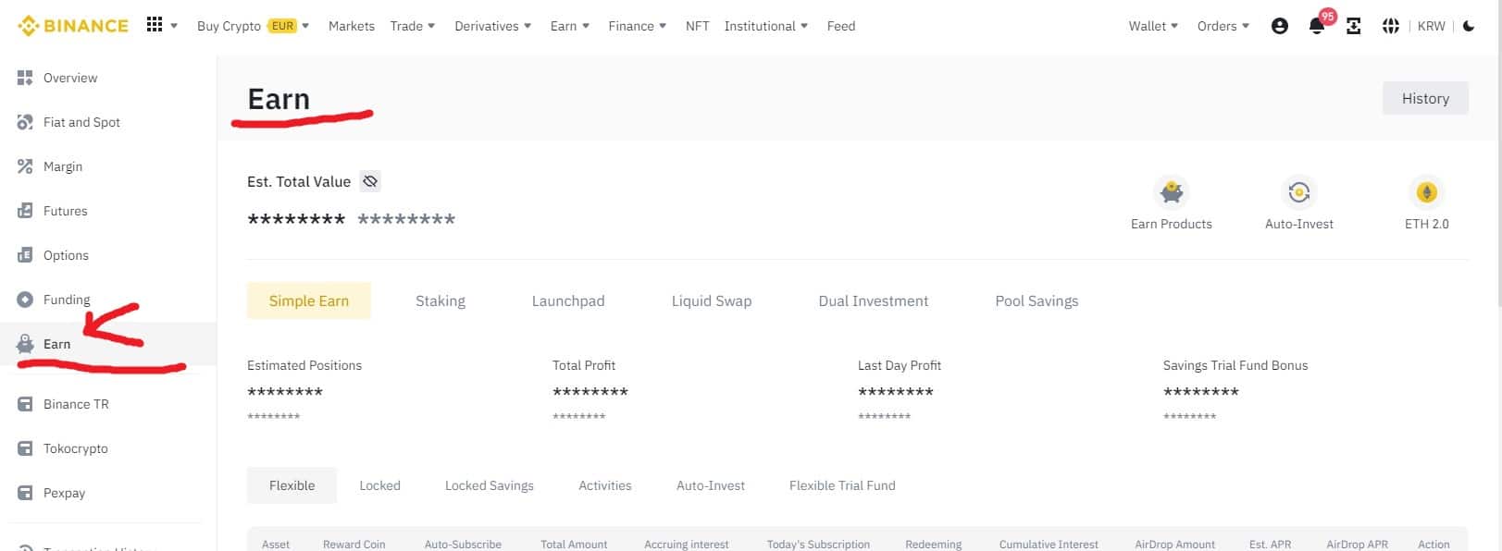The image size is (1502, 551).
Task: Click the Earn Products piggy bank icon
Action: point(1171,192)
